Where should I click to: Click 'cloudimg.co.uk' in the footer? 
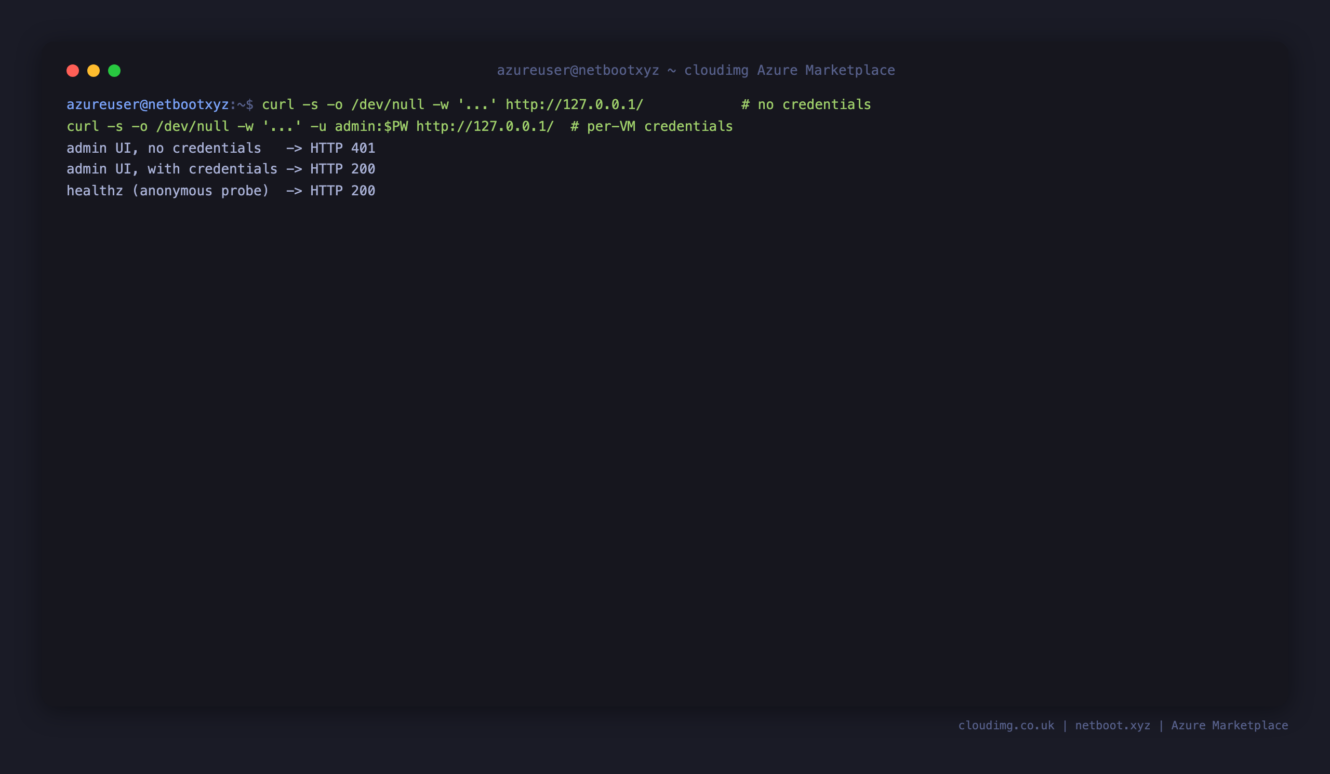(1006, 726)
